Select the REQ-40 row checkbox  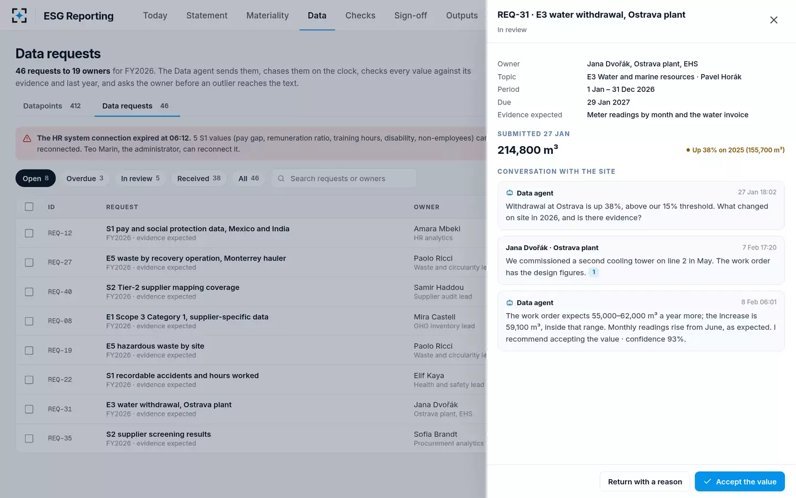click(x=29, y=292)
